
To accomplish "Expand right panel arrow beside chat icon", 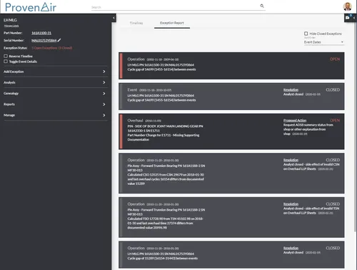I will tap(354, 18).
